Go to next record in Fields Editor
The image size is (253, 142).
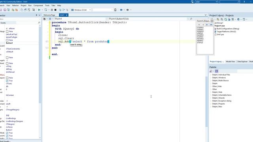point(207,24)
